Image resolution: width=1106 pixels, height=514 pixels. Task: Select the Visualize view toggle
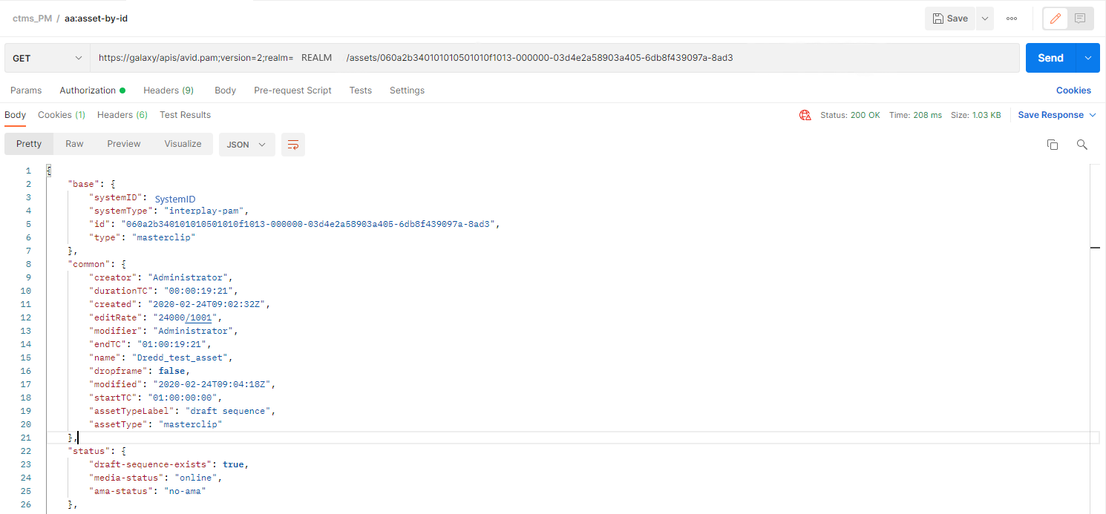tap(183, 144)
